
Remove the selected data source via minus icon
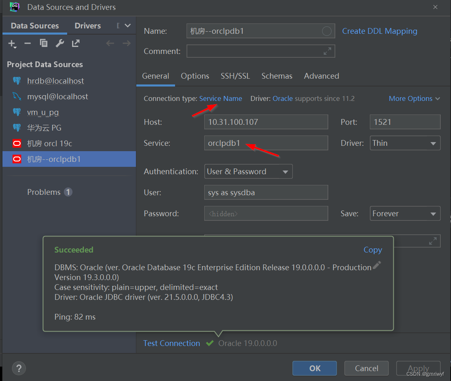coord(28,43)
